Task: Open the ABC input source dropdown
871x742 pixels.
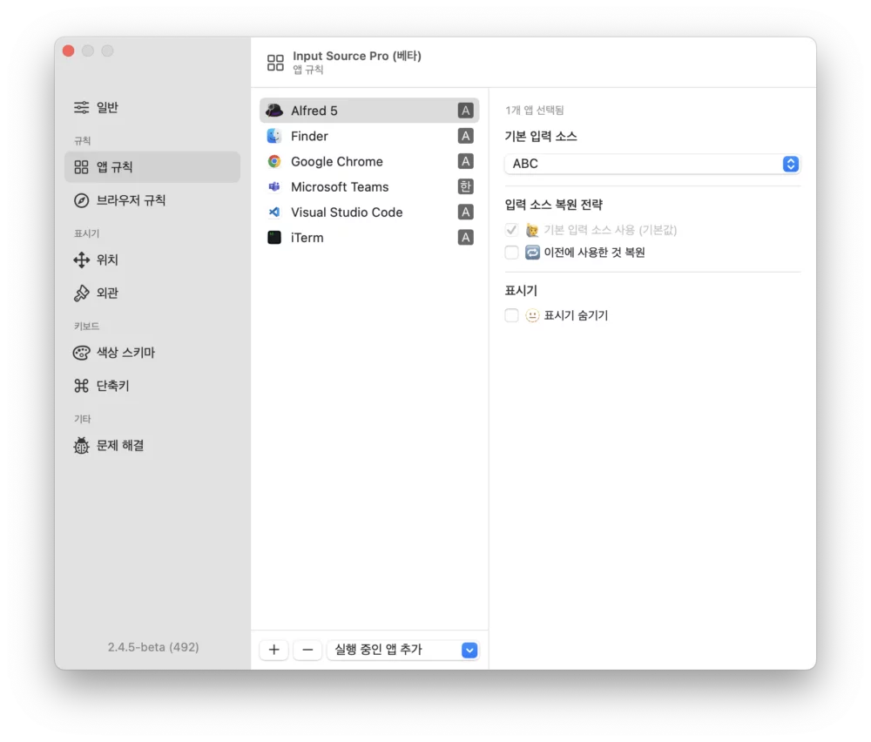Action: (x=652, y=164)
